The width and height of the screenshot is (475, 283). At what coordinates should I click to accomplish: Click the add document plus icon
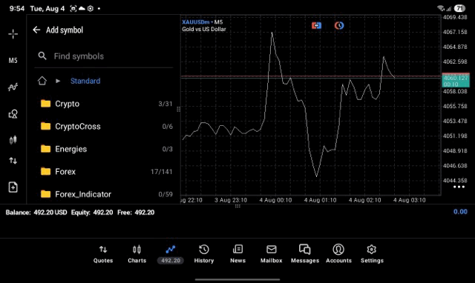pos(13,187)
